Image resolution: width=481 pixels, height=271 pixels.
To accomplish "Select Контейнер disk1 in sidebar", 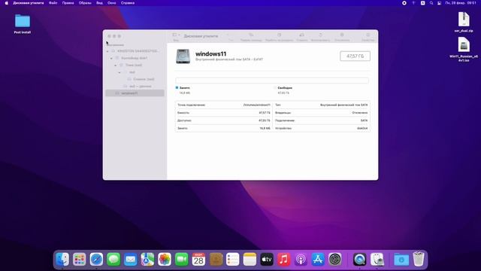I will (135, 58).
